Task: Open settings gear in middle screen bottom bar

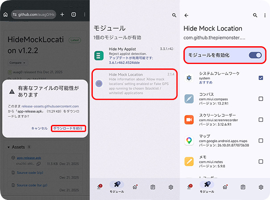Action: tap(170, 187)
